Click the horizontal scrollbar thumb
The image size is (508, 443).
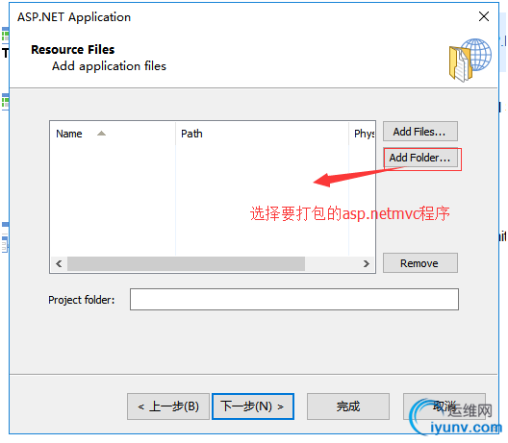pyautogui.click(x=186, y=263)
